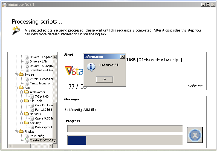
Task: Click the Drivers - Chipset script icon
Action: click(x=27, y=57)
